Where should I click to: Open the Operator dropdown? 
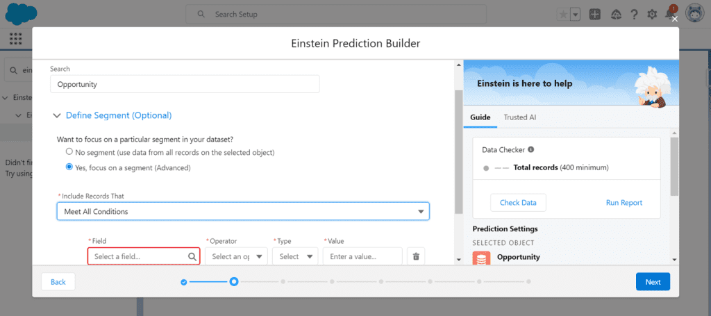pos(236,256)
